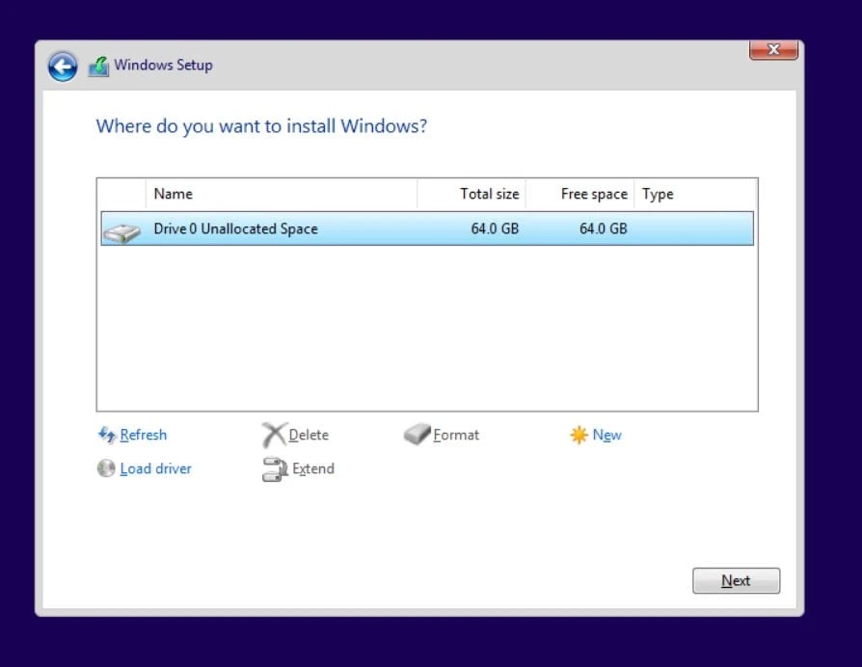Click the Load driver disc icon
The height and width of the screenshot is (667, 862).
(106, 468)
